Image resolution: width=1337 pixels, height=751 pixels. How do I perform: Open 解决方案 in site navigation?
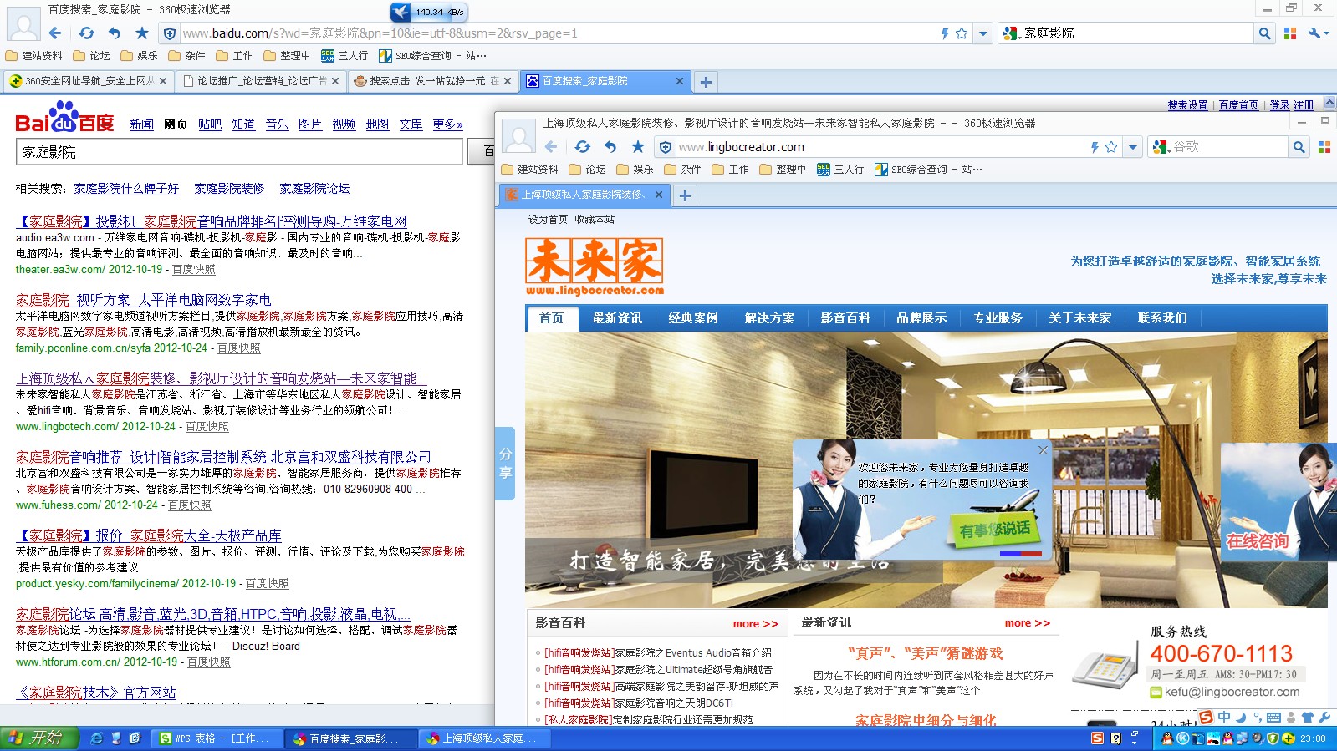pos(769,318)
